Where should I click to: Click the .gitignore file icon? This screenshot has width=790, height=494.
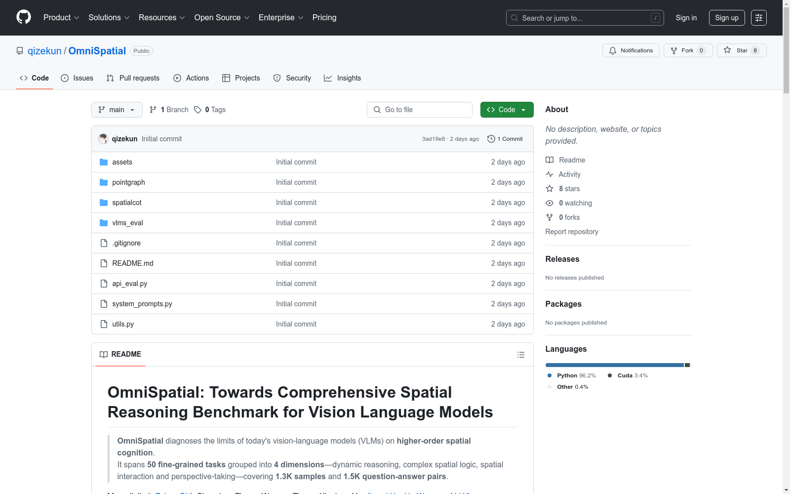[x=104, y=243]
